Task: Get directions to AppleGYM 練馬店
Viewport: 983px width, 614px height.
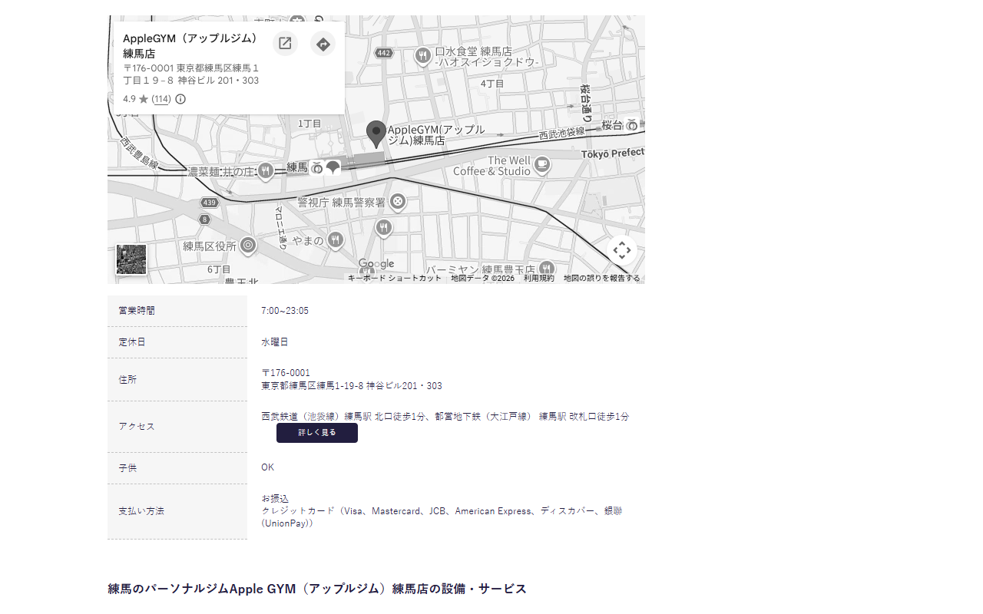Action: tap(323, 44)
